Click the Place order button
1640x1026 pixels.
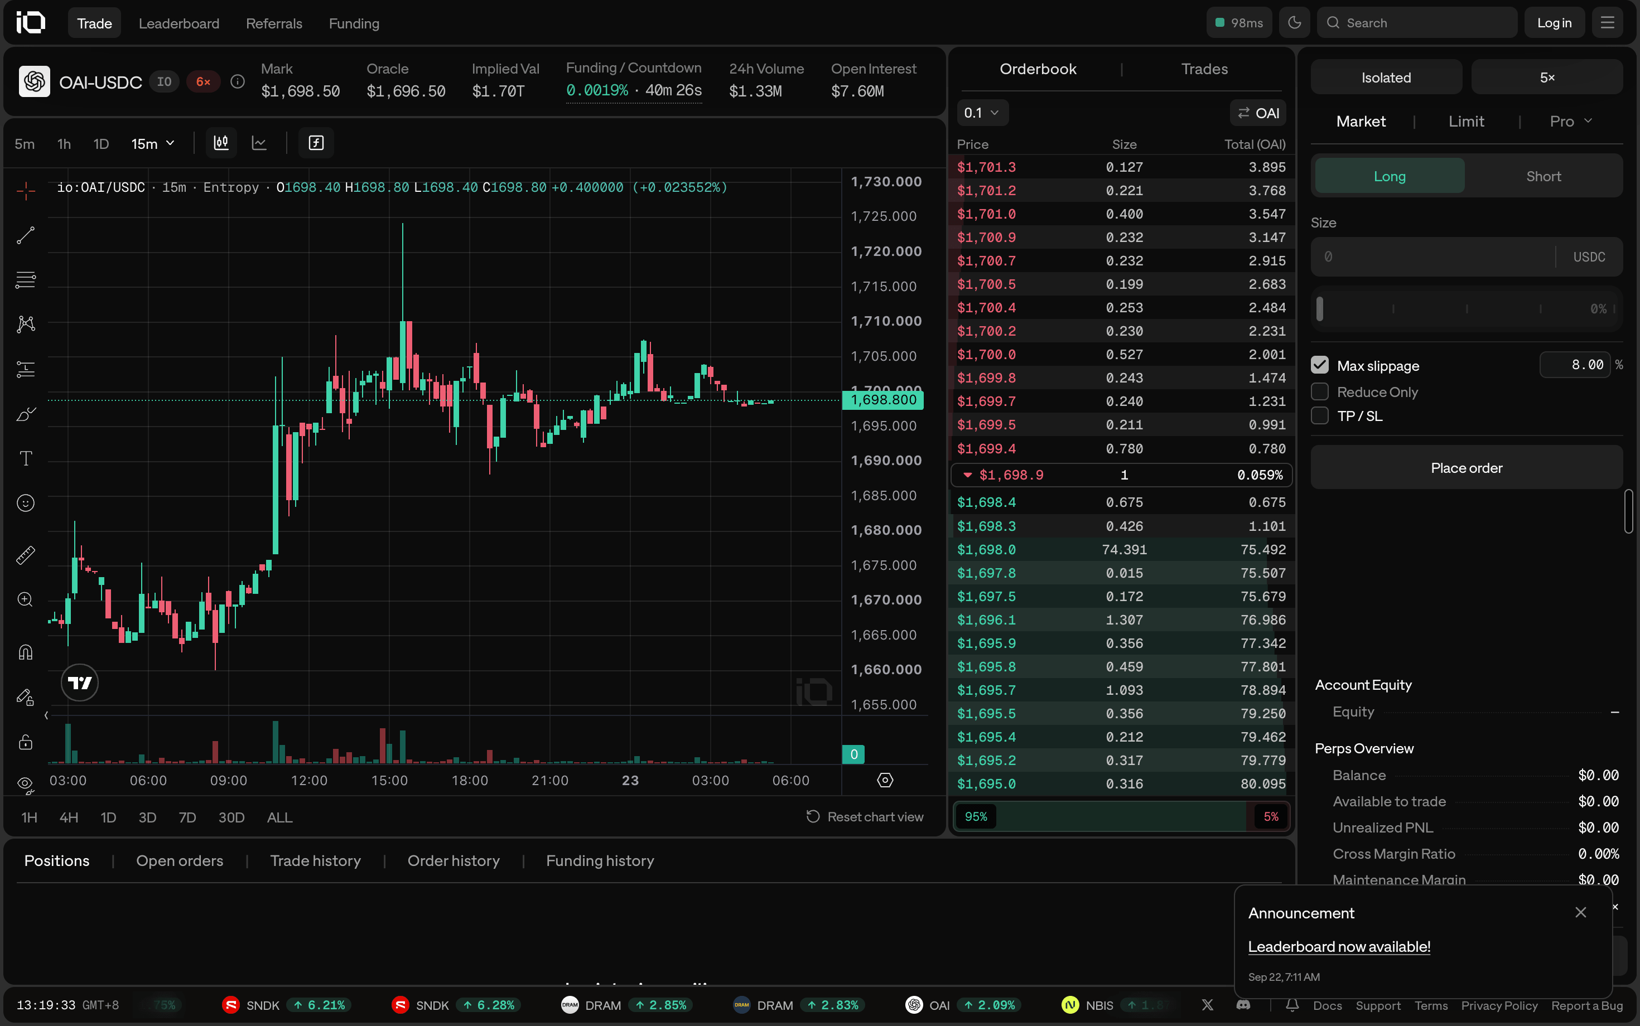[x=1466, y=467]
